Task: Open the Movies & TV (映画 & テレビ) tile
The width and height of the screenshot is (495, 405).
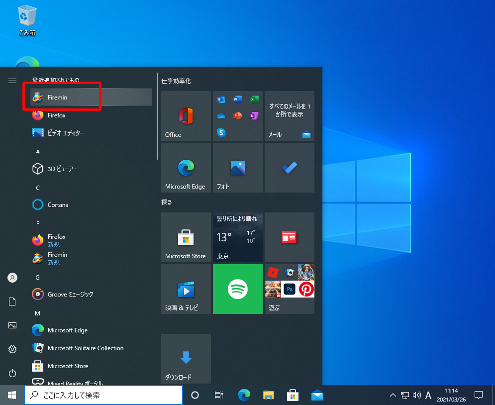Action: click(186, 289)
